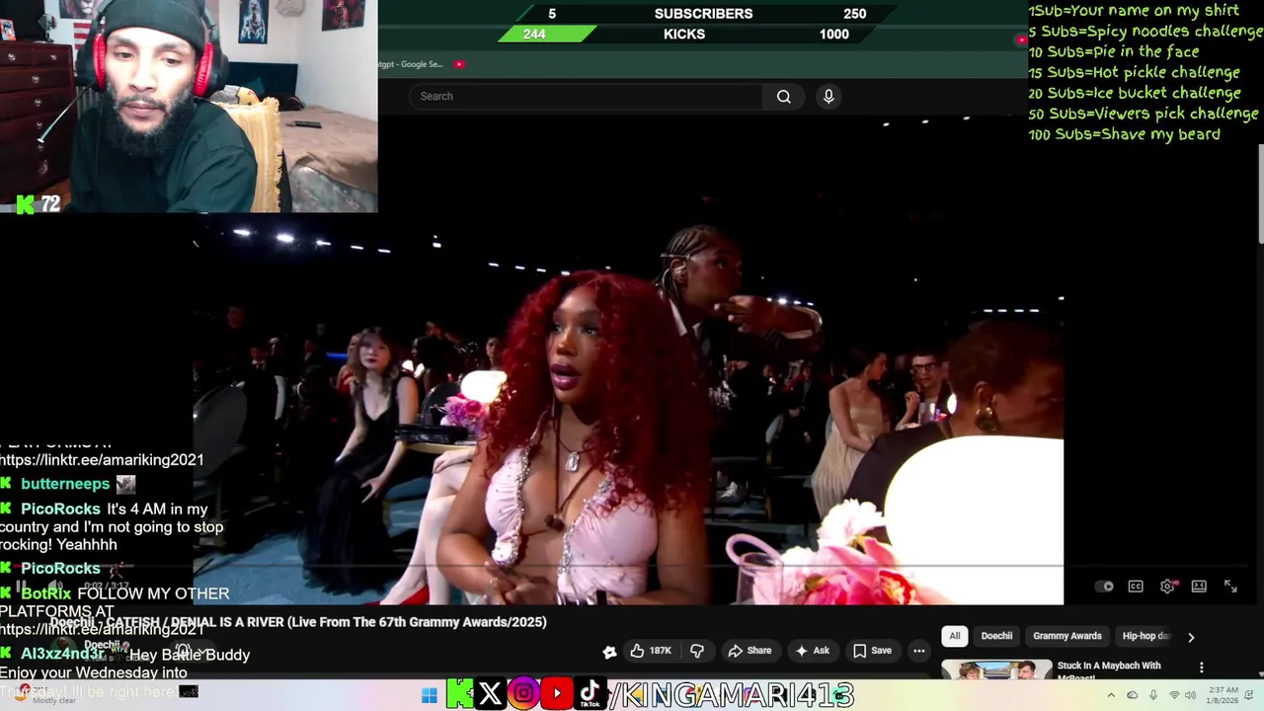The width and height of the screenshot is (1264, 711).
Task: Switch to the Google Search browser tab
Action: (x=413, y=64)
